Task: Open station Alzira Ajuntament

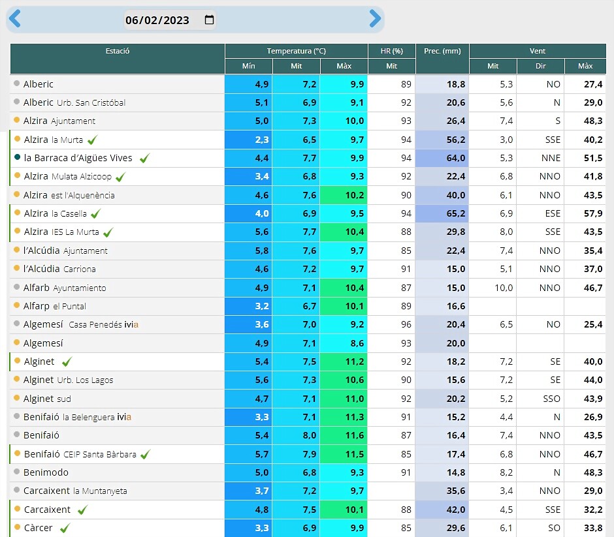Action: [x=59, y=121]
